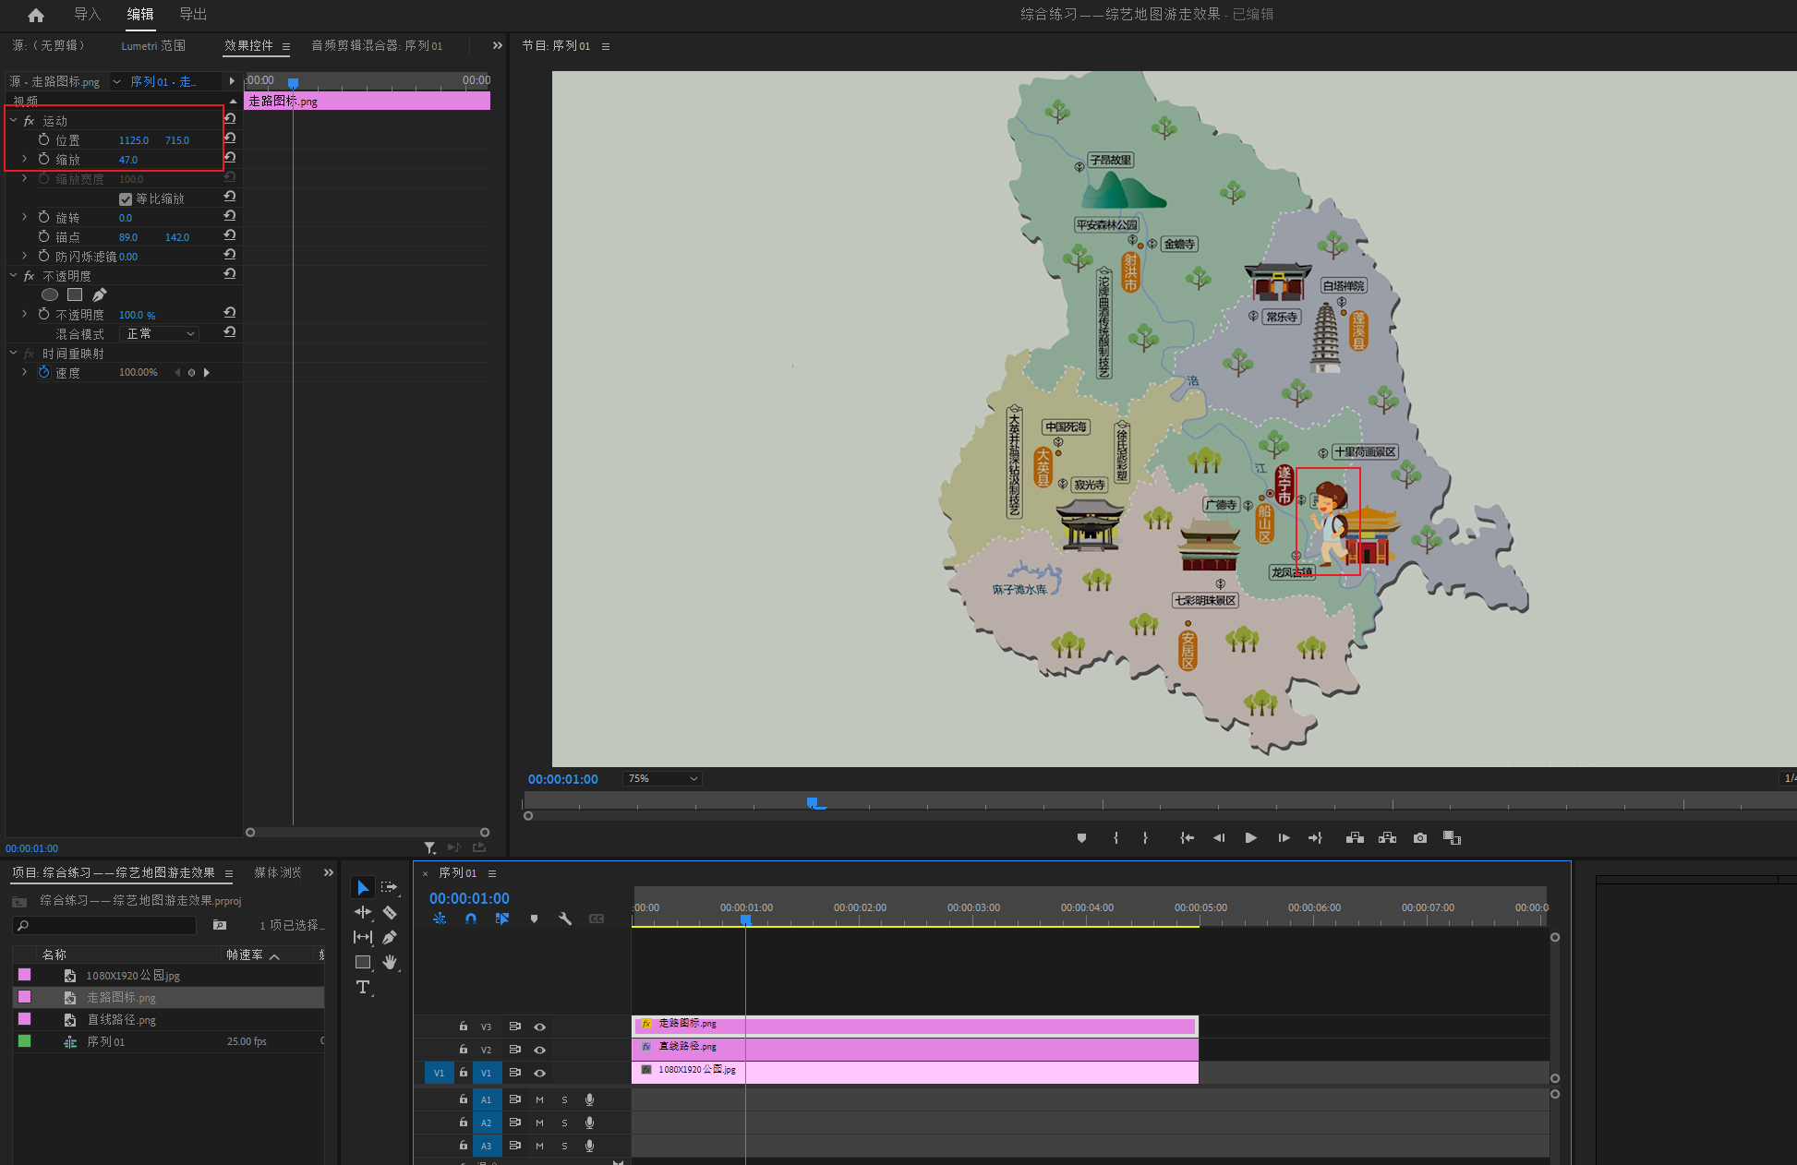
Task: Toggle the Snap in Timeline magnet icon
Action: 471,919
